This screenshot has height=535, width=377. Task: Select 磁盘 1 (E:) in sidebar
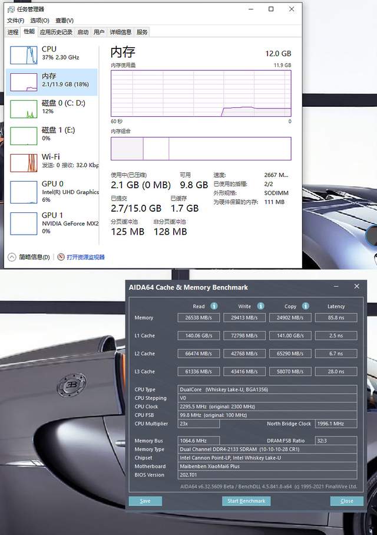click(52, 136)
